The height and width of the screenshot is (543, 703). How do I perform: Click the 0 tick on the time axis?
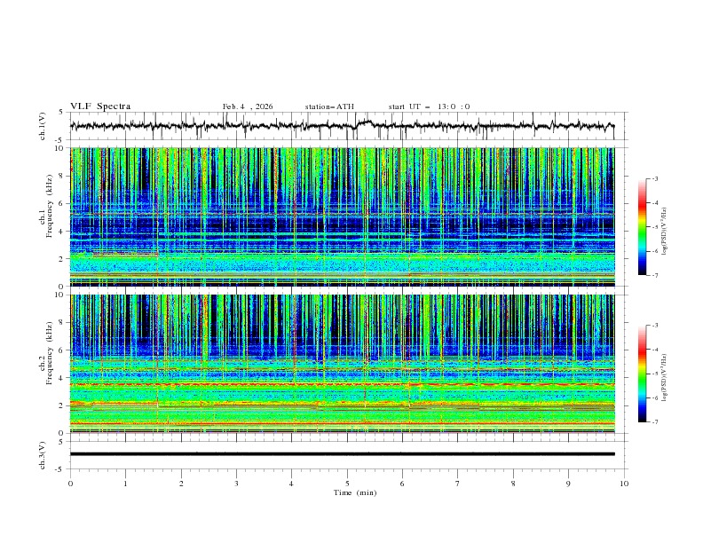pos(70,484)
